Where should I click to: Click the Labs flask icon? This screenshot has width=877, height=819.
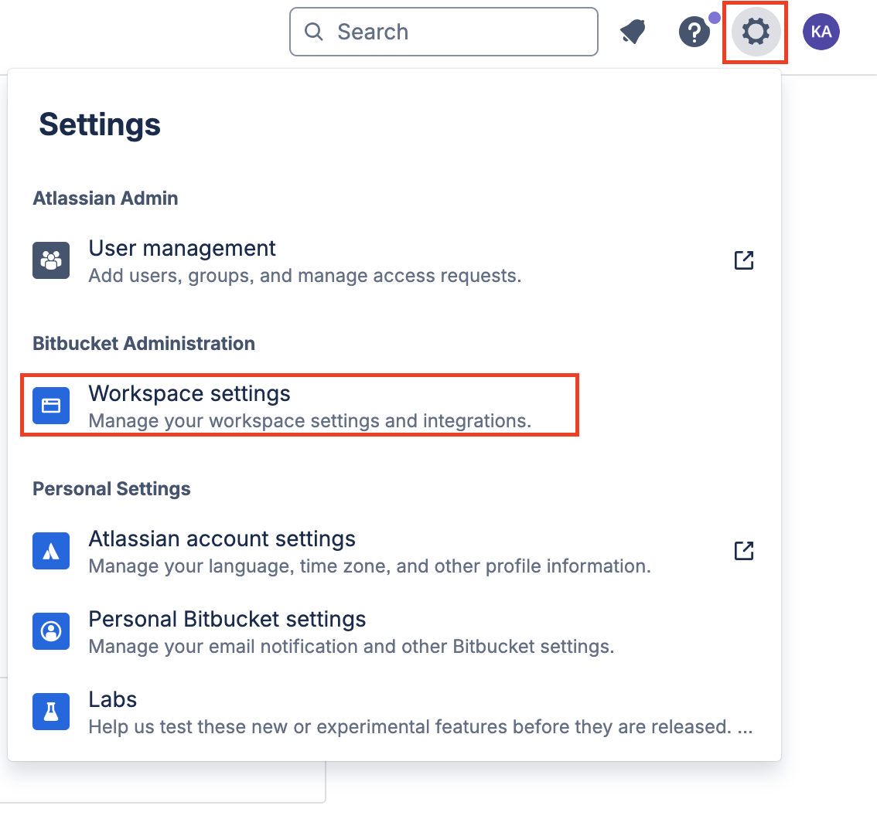51,712
